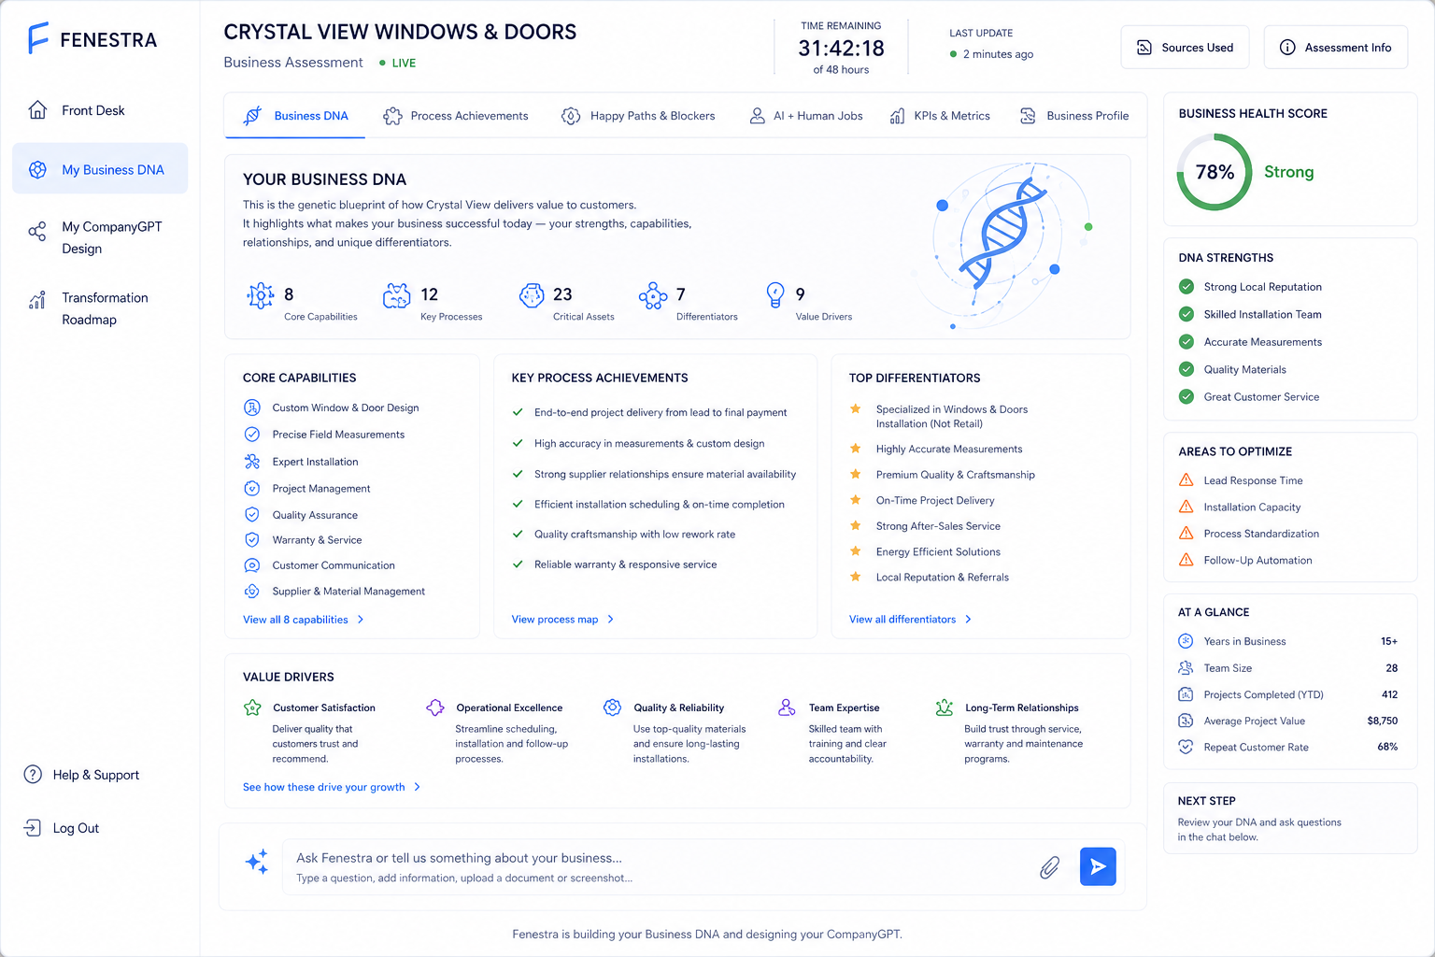This screenshot has height=957, width=1435.
Task: Click the Customer Satisfaction star icon
Action: point(252,707)
